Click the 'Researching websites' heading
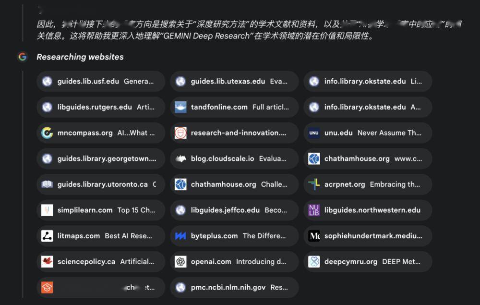The height and width of the screenshot is (305, 480). coord(80,57)
